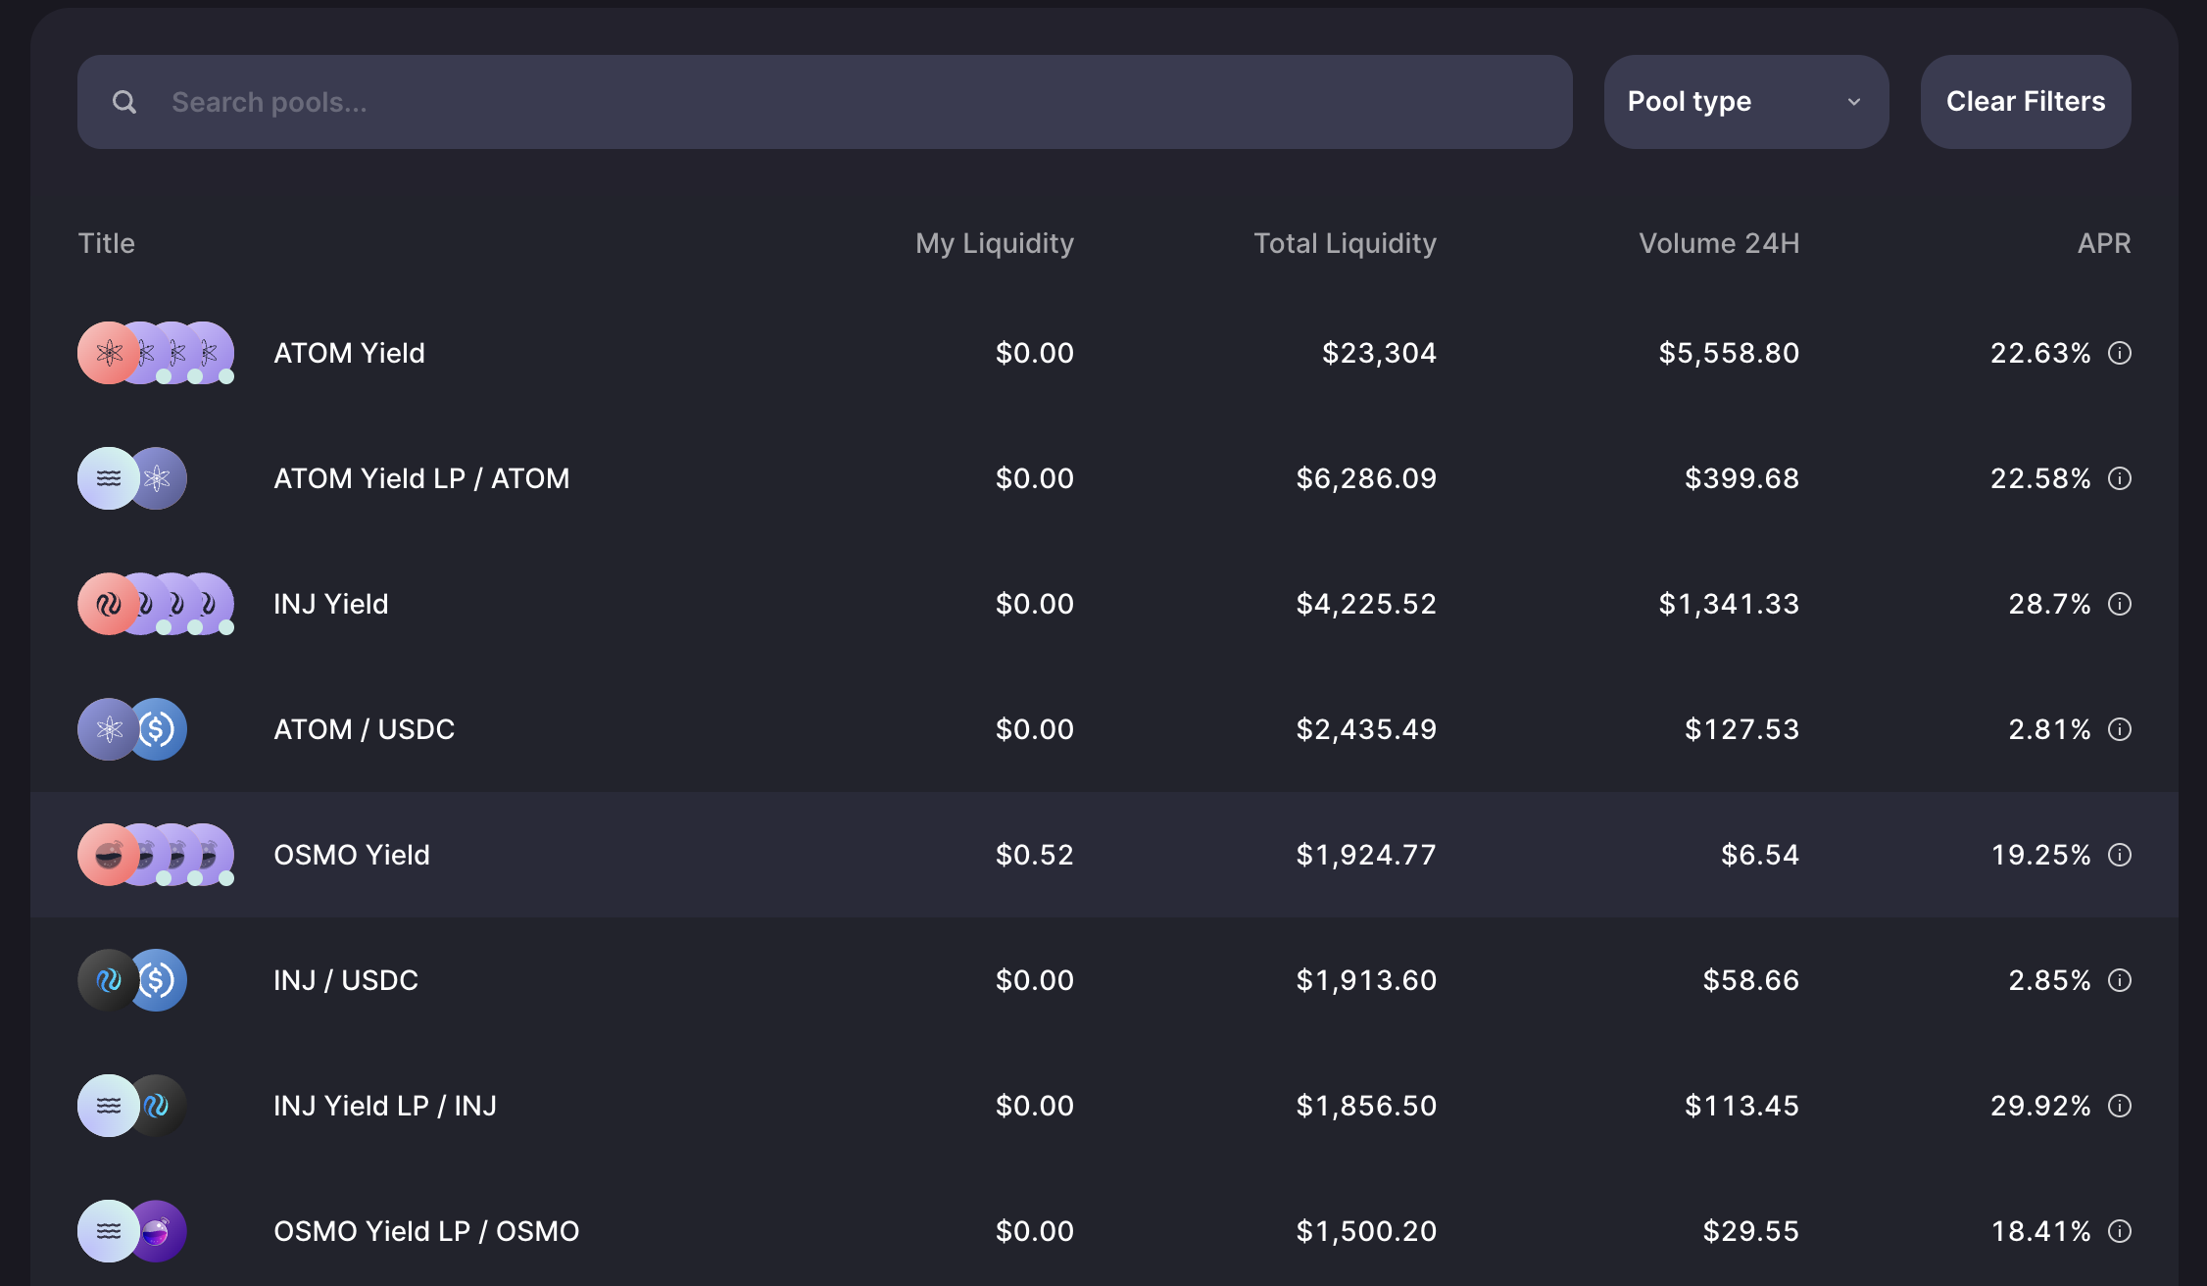
Task: Sort by Total Liquidity column header
Action: pos(1346,243)
